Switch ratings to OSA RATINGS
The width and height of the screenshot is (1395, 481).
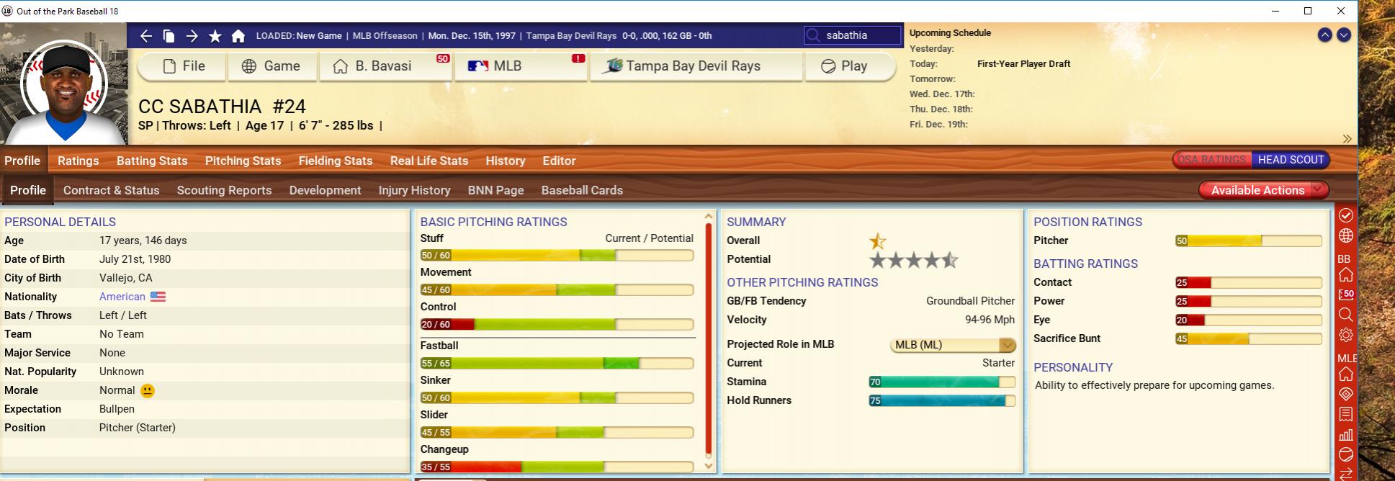1211,160
